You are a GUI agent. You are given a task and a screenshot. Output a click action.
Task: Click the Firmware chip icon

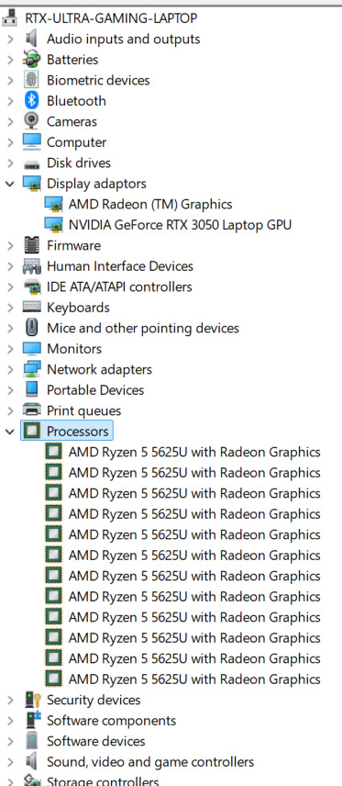pyautogui.click(x=31, y=245)
